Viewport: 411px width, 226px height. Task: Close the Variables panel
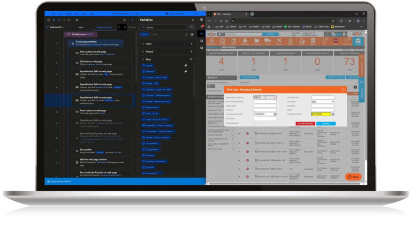click(x=193, y=20)
